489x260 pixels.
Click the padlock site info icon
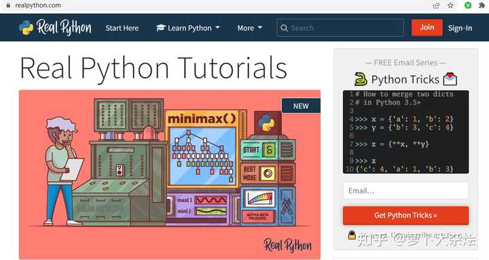click(8, 5)
